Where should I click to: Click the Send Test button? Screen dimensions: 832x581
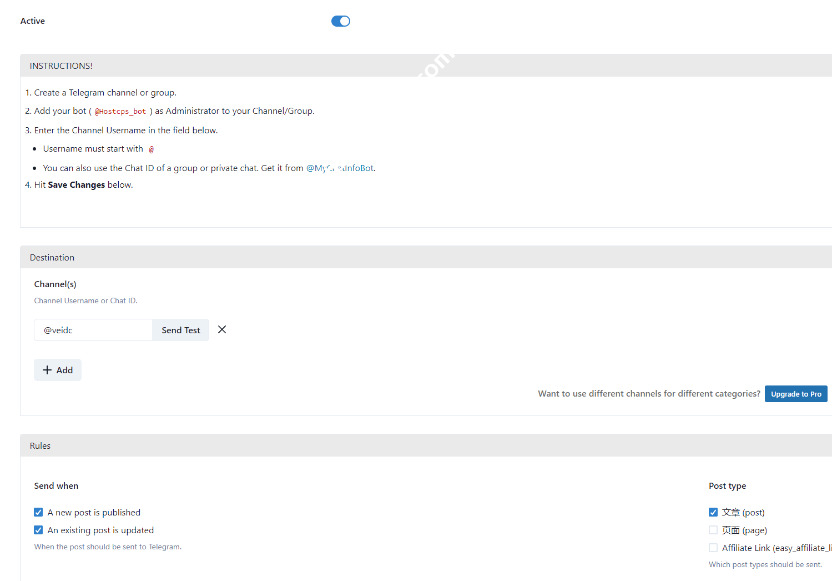(x=180, y=330)
